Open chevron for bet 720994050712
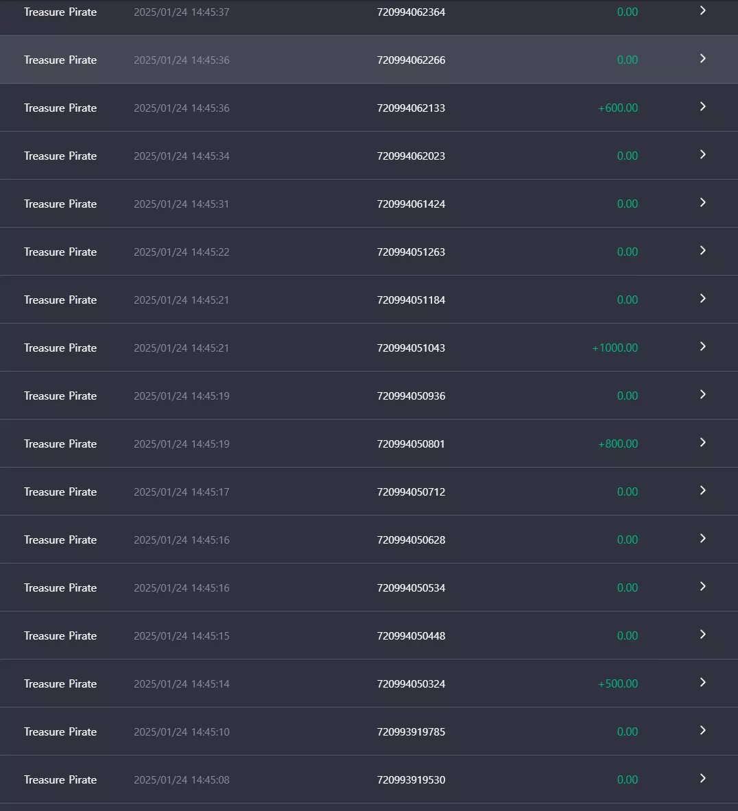The image size is (738, 811). (x=702, y=490)
